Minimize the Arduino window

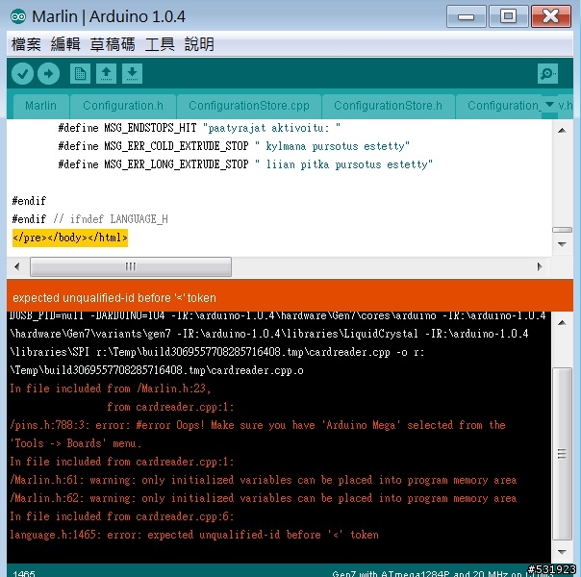467,16
